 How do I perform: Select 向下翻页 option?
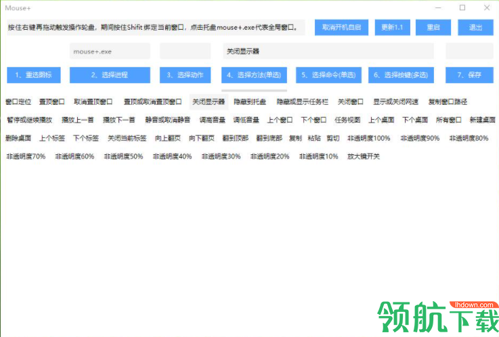coord(202,138)
